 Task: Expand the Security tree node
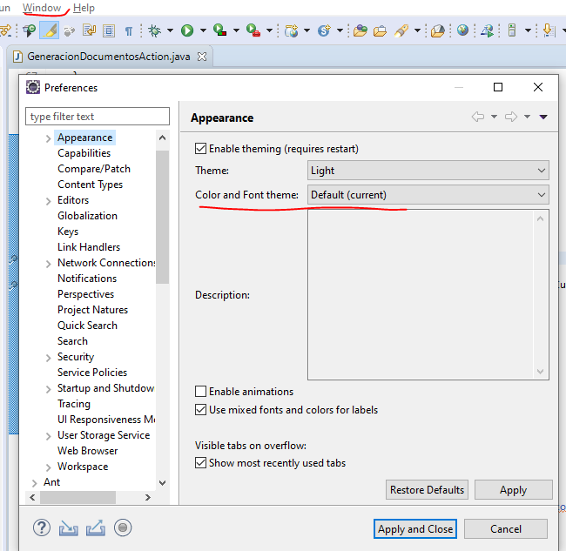49,358
